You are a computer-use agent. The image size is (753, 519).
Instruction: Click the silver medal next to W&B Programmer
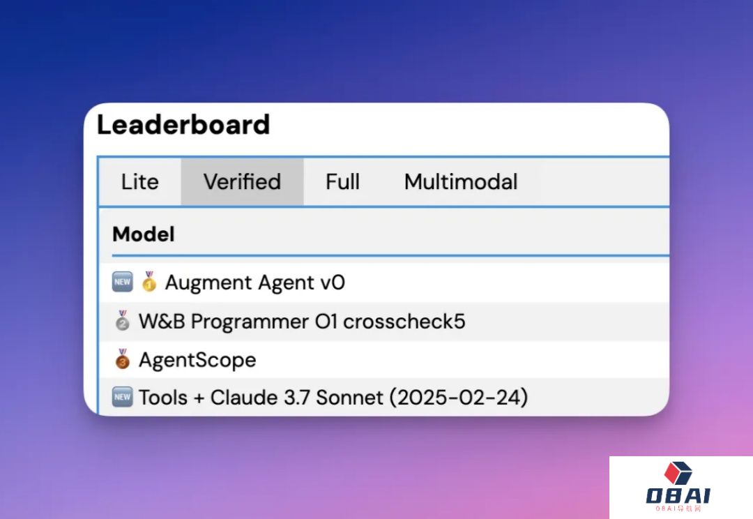[x=123, y=321]
